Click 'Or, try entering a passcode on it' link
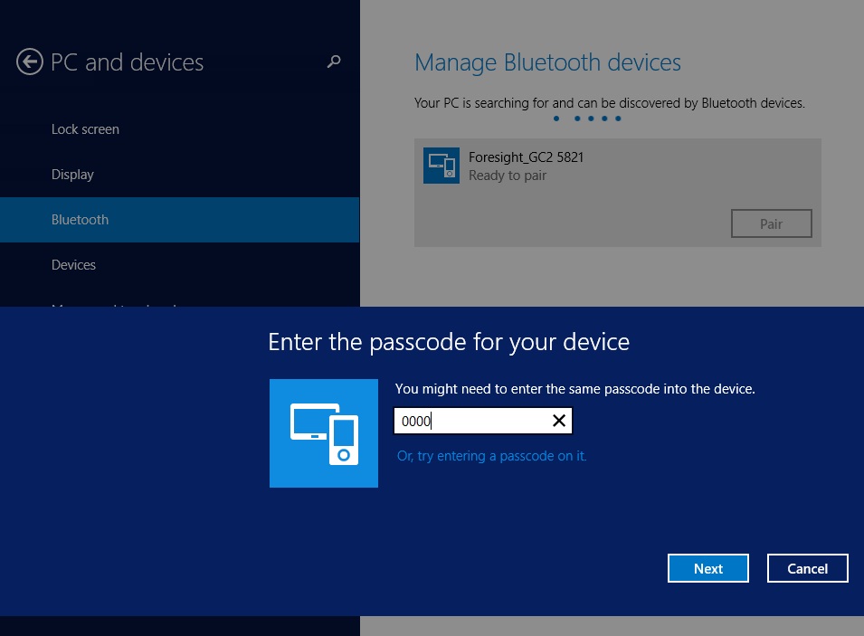This screenshot has height=636, width=864. (x=491, y=456)
